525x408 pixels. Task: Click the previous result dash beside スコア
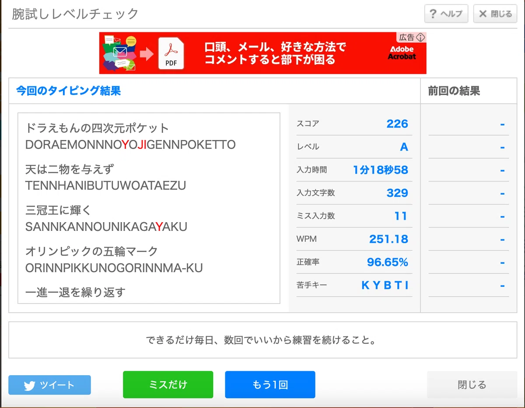click(x=502, y=124)
